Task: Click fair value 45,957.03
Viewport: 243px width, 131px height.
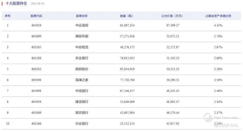Action: (173, 124)
